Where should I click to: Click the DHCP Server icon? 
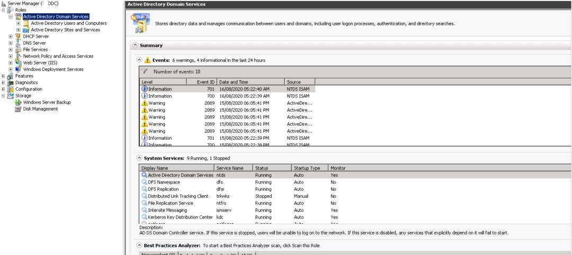click(x=18, y=37)
